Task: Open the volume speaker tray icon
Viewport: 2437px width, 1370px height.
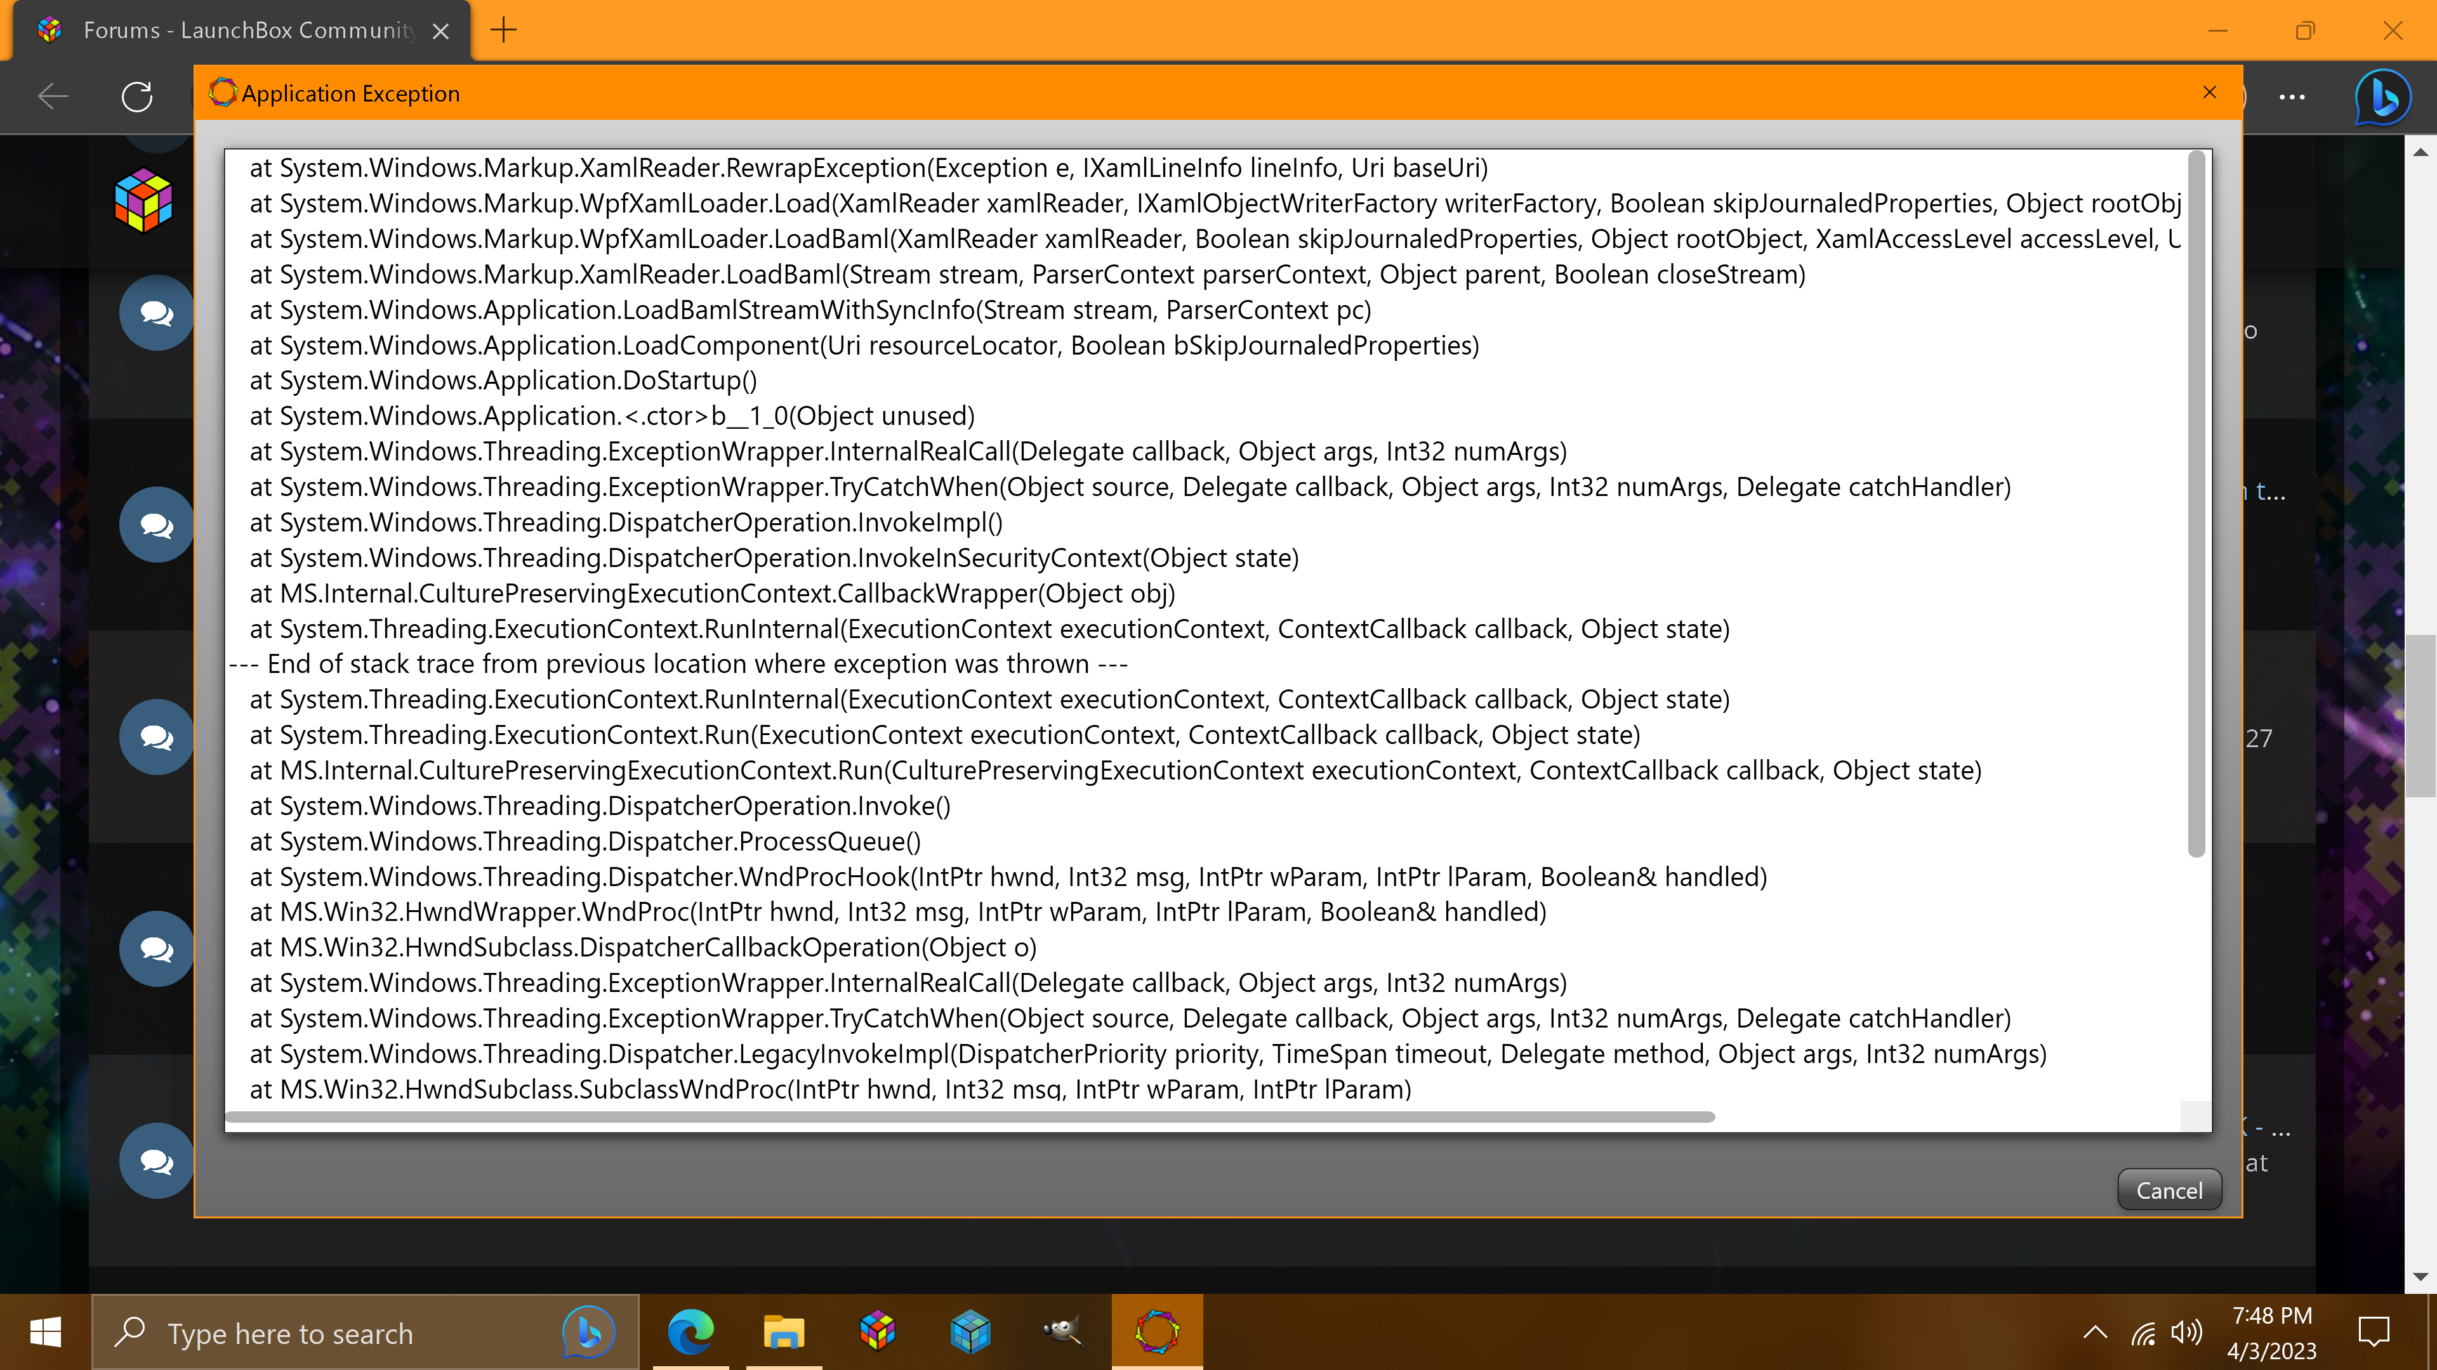Action: 2186,1333
